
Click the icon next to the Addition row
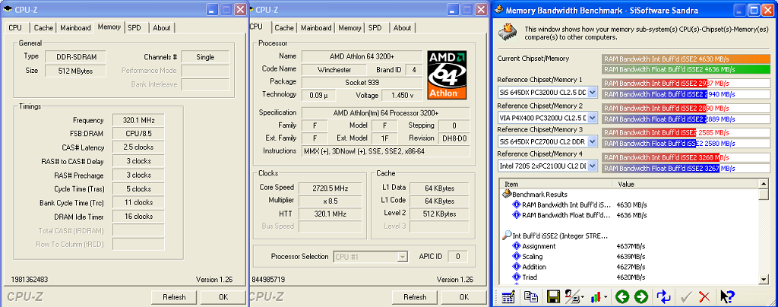tap(517, 267)
